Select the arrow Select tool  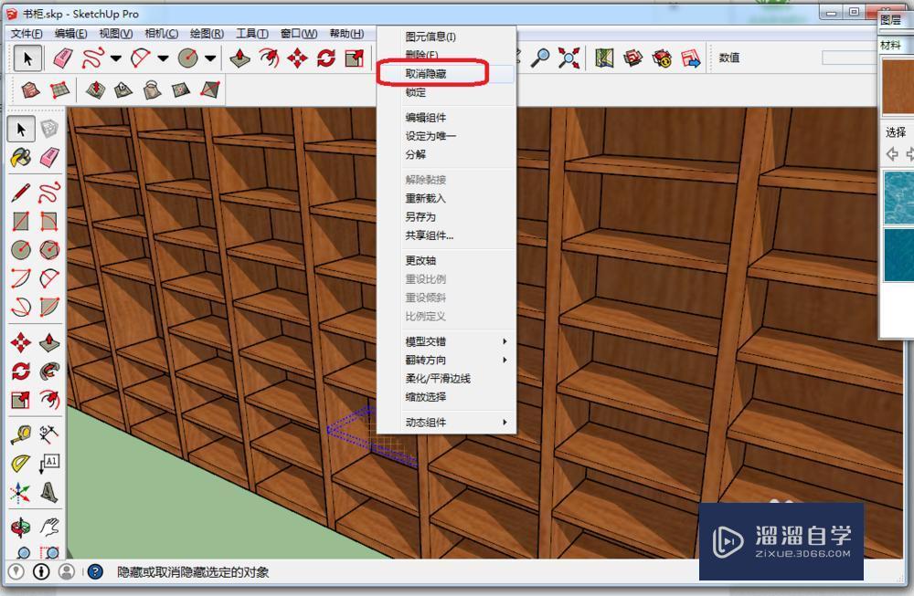[27, 57]
